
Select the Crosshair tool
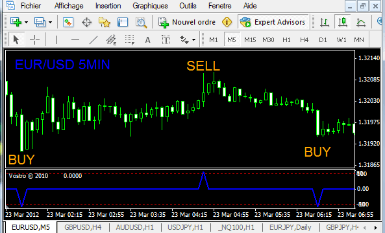pos(34,39)
